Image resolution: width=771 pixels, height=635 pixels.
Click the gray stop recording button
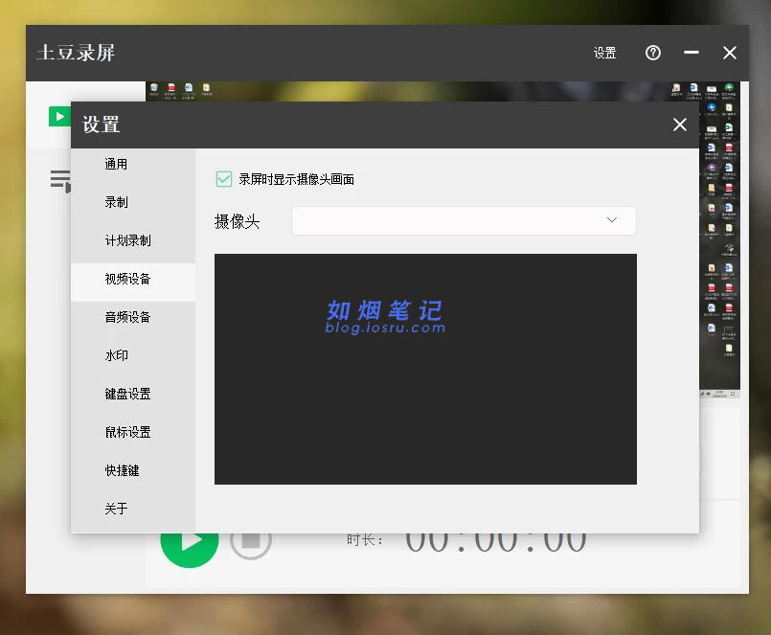click(x=251, y=545)
